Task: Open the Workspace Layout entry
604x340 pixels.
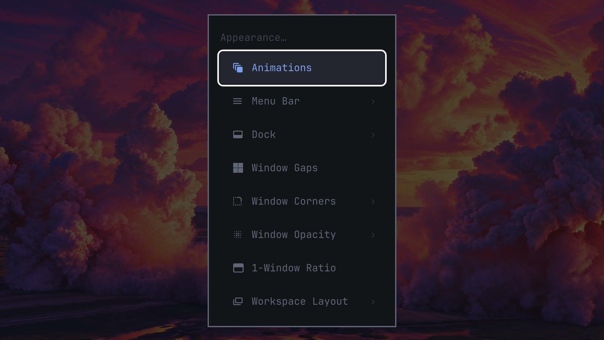Action: coord(302,301)
